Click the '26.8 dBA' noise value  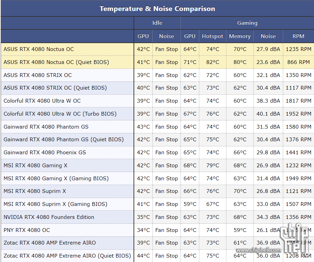(268, 191)
